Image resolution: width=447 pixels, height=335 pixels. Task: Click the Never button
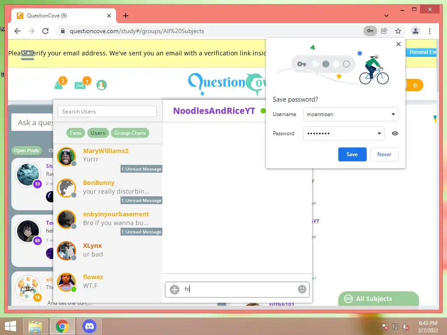click(384, 154)
